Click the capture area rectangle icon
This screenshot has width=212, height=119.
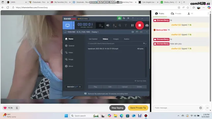pyautogui.click(x=65, y=32)
